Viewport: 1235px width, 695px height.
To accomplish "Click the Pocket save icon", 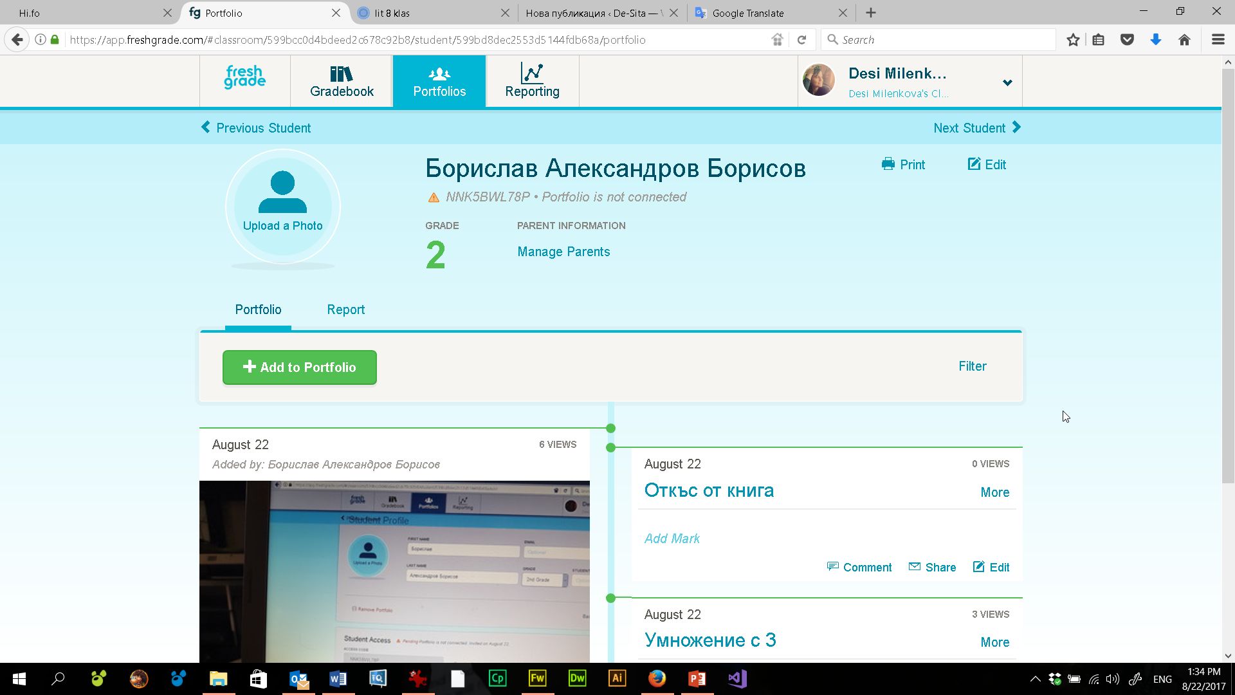I will pos(1127,40).
